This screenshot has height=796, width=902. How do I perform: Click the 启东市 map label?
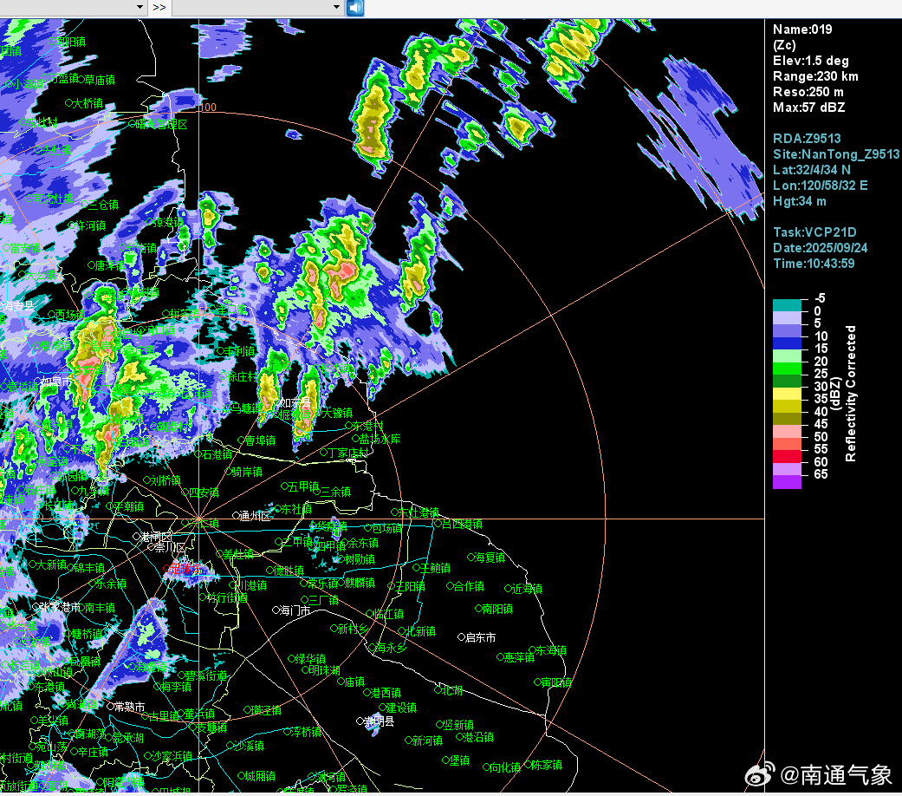(480, 637)
